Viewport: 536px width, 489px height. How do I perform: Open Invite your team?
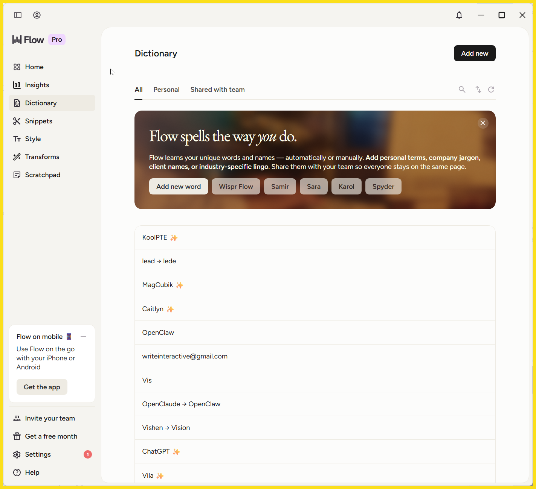(52, 418)
